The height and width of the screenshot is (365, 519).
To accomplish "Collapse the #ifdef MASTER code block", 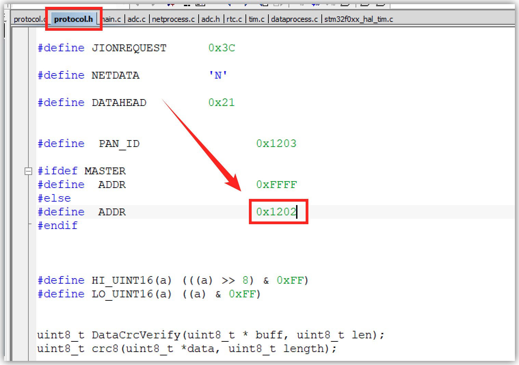I will click(28, 171).
